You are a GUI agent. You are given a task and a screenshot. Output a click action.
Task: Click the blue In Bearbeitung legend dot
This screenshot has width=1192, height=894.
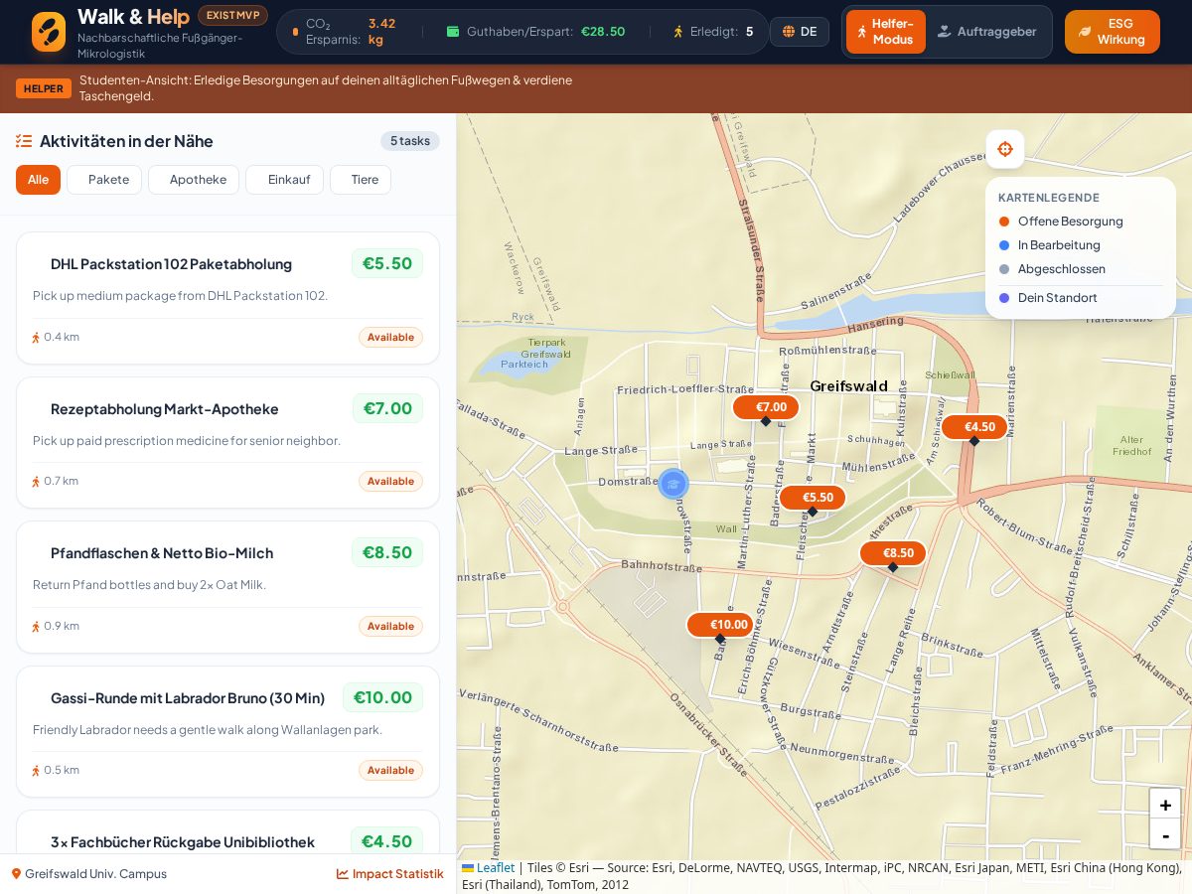click(x=1004, y=245)
